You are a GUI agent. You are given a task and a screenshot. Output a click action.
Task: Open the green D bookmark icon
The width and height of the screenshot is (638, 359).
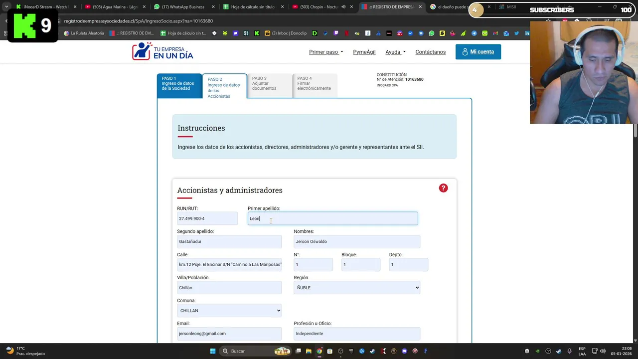click(x=315, y=33)
